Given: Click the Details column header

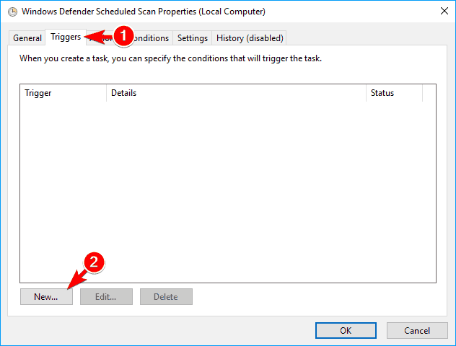Looking at the screenshot, I should [x=236, y=93].
